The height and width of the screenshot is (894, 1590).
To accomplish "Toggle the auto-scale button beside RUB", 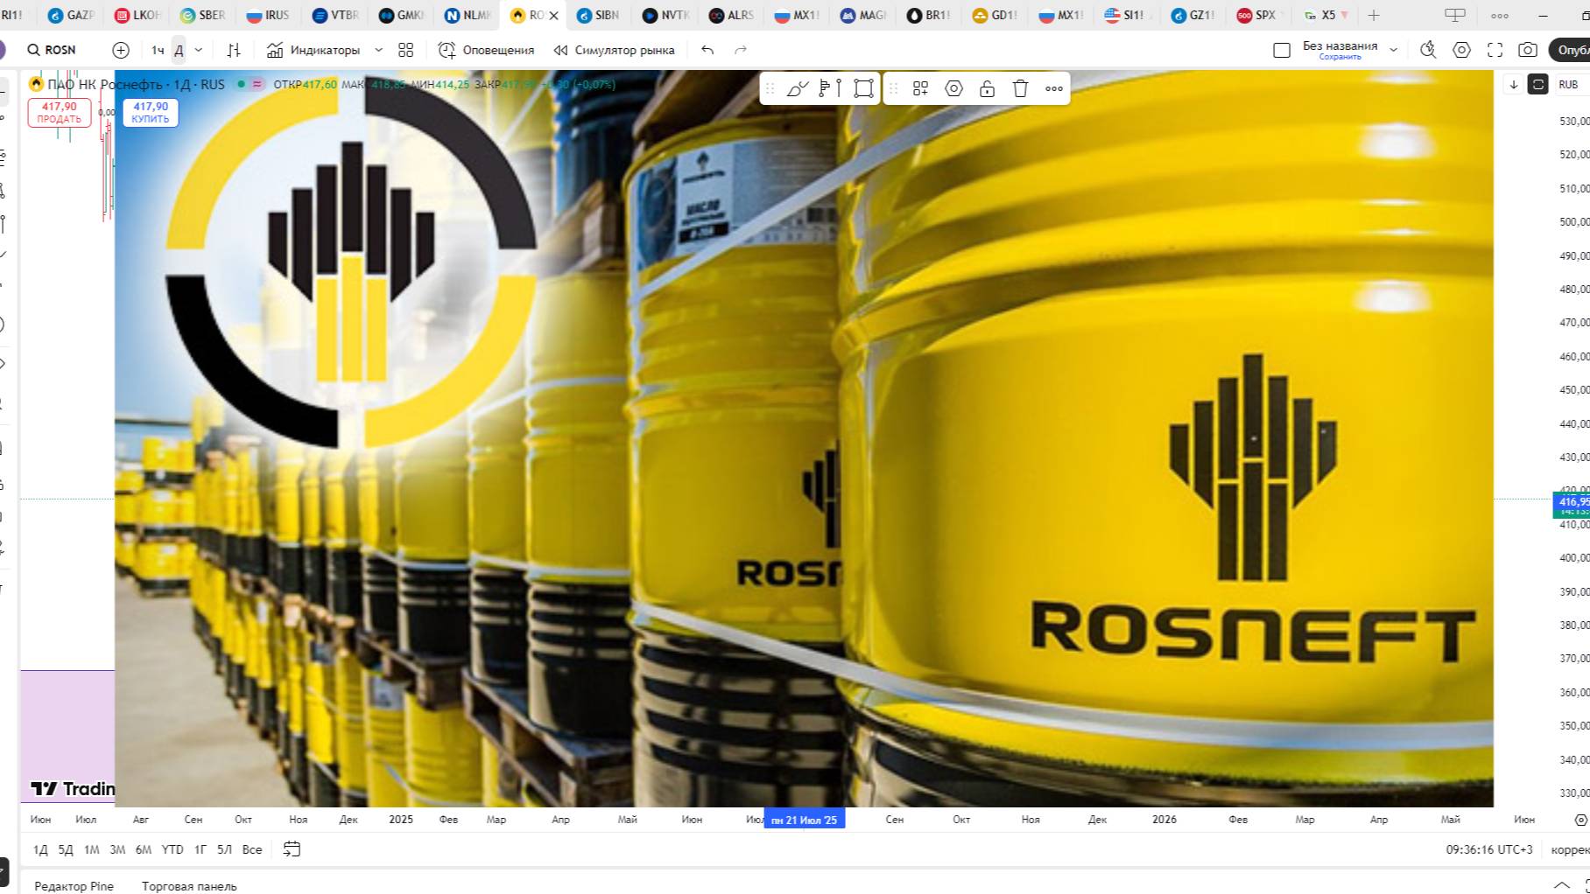I will click(1537, 85).
